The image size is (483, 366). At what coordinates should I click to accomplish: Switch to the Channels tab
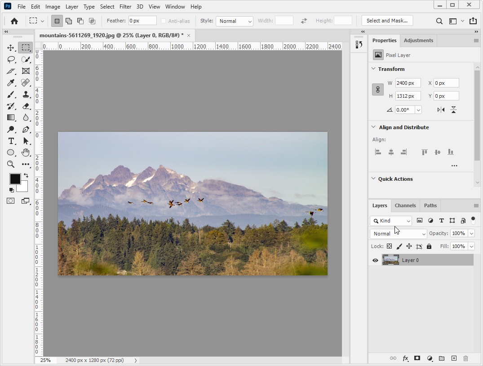pos(405,205)
